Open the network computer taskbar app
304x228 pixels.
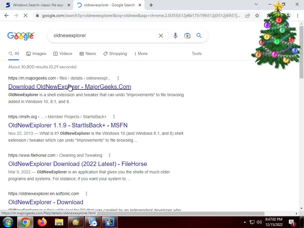tap(93, 222)
